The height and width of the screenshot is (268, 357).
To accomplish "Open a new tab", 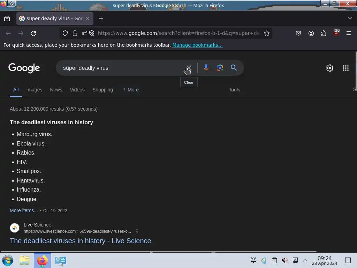I will [101, 19].
